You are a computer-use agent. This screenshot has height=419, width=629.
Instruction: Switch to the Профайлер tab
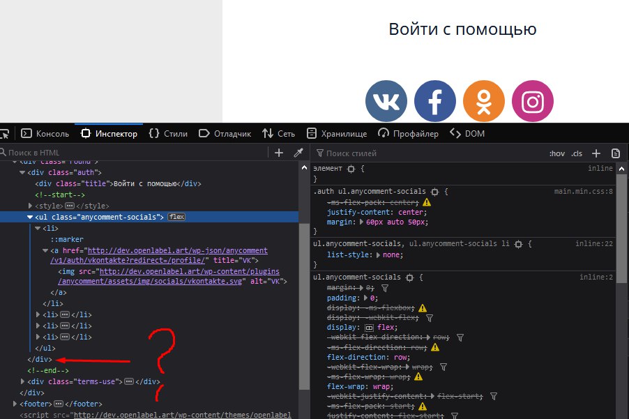[x=409, y=134]
